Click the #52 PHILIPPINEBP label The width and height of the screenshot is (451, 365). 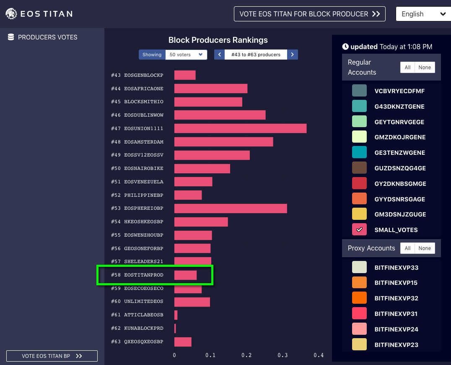click(137, 195)
